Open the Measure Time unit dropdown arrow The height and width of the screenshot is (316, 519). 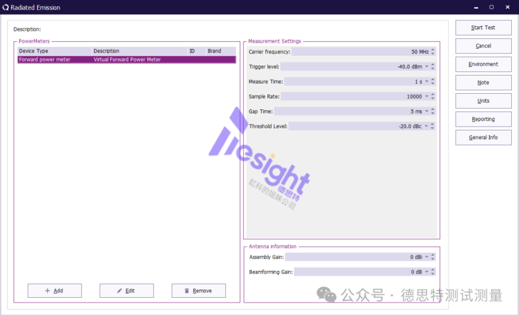(427, 82)
